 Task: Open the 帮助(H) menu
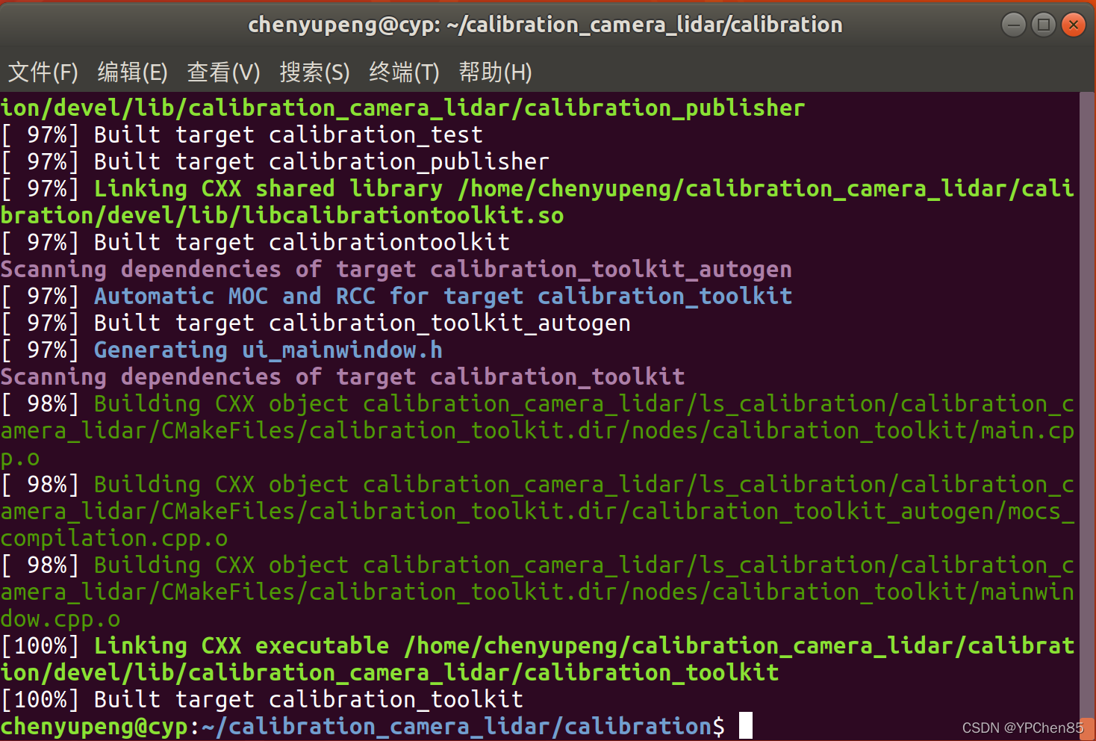[495, 72]
